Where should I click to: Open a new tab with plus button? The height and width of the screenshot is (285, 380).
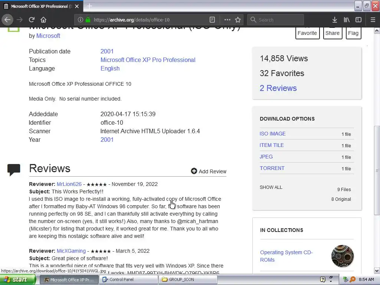click(x=89, y=6)
